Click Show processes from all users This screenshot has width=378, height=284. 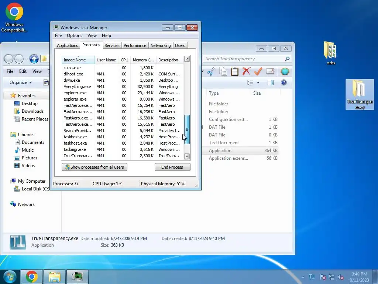[94, 167]
